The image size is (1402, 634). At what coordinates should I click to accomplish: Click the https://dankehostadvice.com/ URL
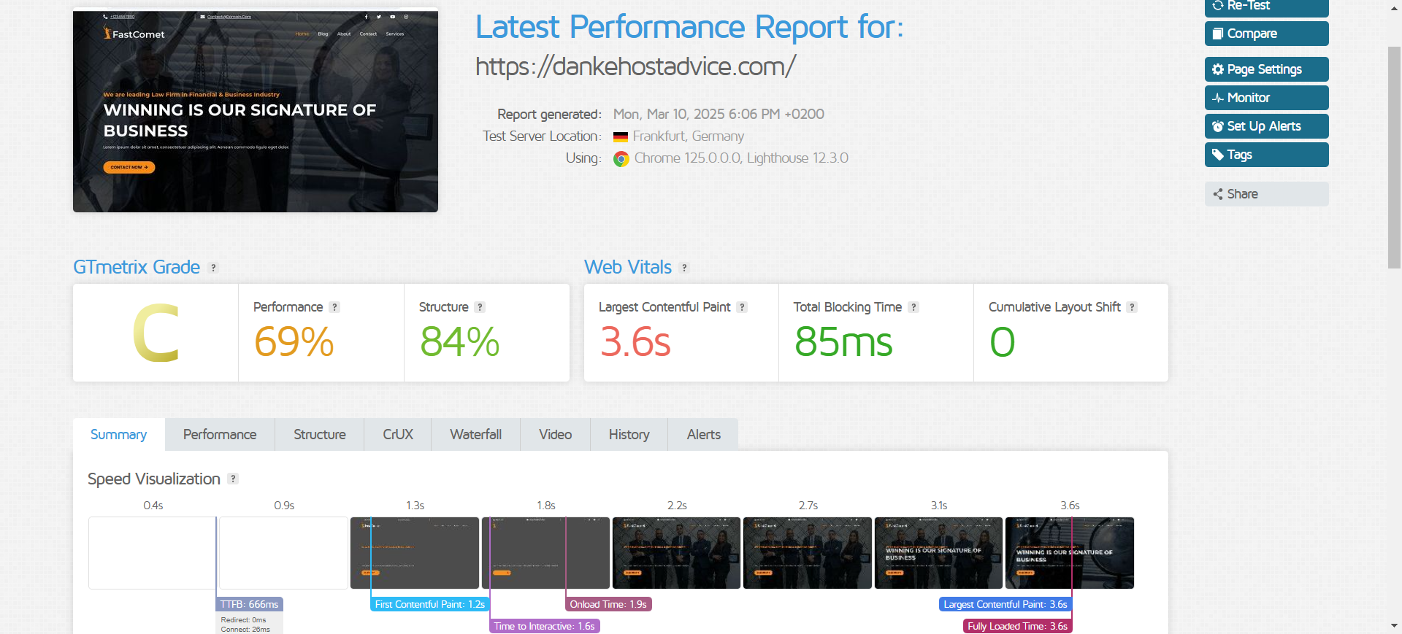pyautogui.click(x=635, y=66)
